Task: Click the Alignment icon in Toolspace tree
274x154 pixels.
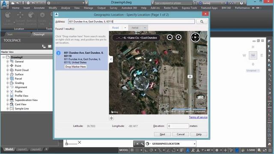Action: [12, 87]
